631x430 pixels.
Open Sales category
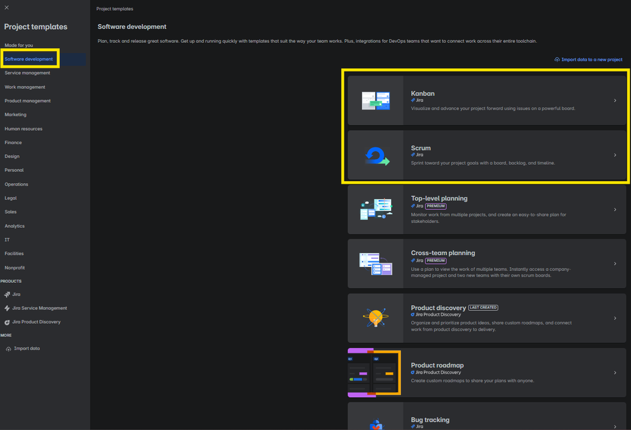coord(11,212)
